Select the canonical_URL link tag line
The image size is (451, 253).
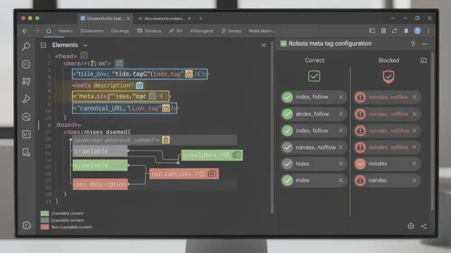coord(124,108)
